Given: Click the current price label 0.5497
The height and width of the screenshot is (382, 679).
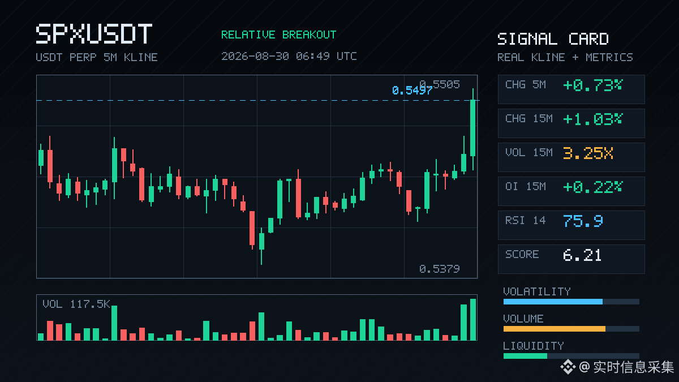Looking at the screenshot, I should tap(412, 91).
